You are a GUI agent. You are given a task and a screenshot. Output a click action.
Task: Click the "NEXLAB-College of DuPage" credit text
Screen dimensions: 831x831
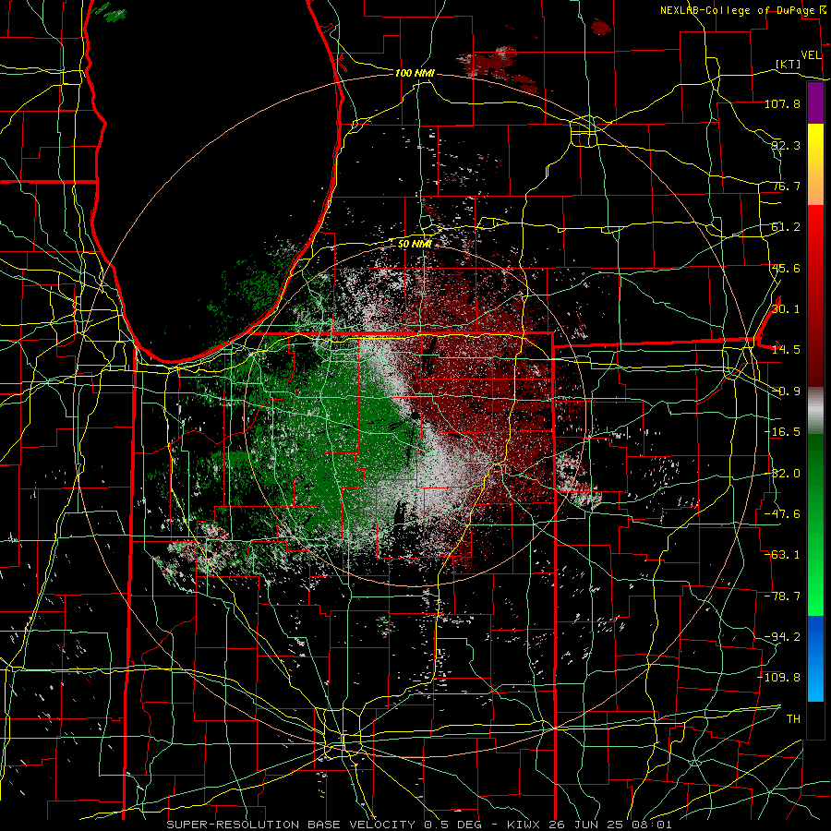740,10
